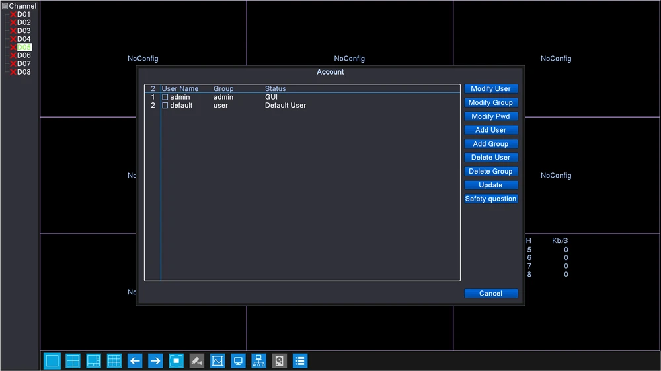Screen dimensions: 661x371
Task: Click Add User
Action: pyautogui.click(x=490, y=130)
